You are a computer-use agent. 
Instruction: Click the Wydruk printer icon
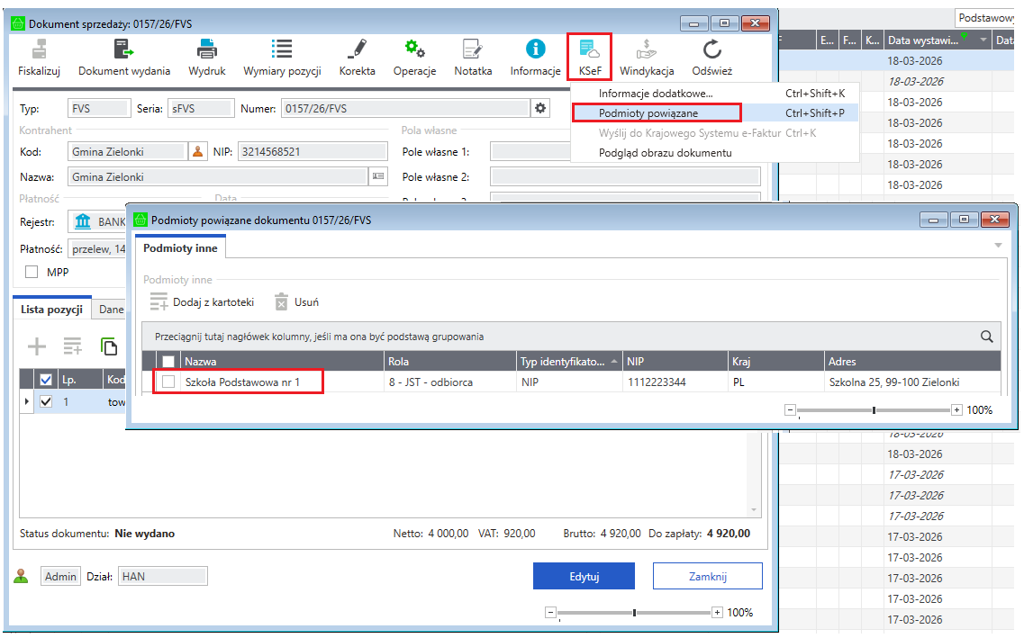(x=206, y=58)
